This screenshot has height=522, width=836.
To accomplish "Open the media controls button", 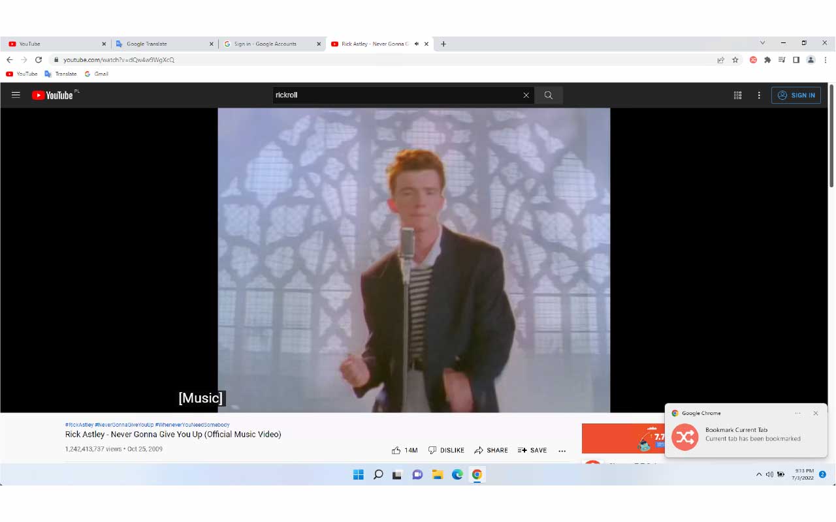I will pos(782,59).
